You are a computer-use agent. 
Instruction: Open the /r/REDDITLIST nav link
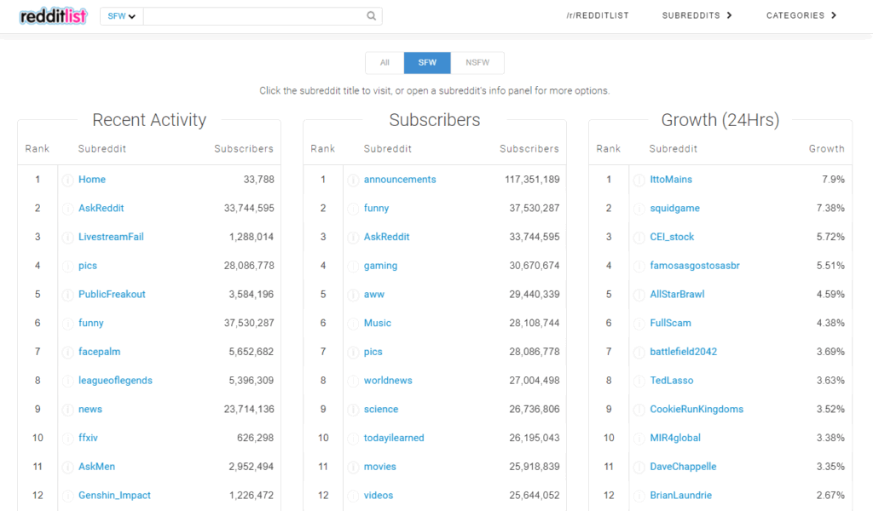click(598, 15)
